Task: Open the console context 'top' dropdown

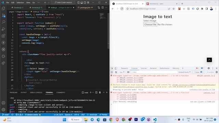Action: [122, 72]
